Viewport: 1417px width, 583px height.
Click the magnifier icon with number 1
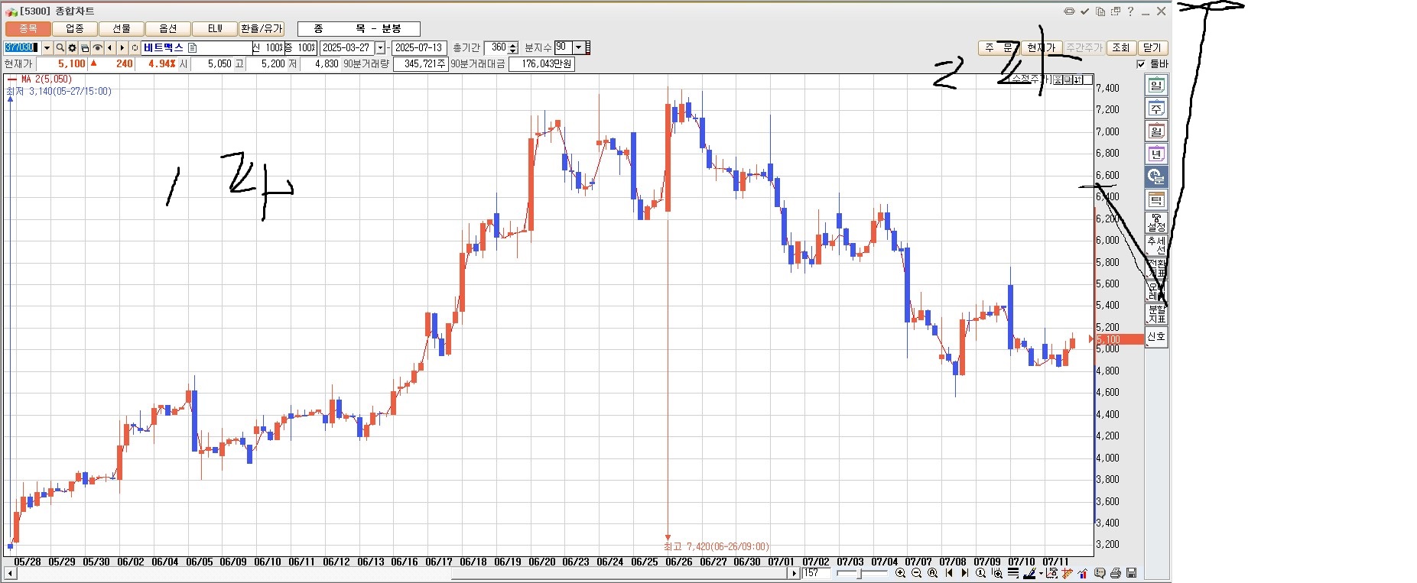pyautogui.click(x=980, y=573)
